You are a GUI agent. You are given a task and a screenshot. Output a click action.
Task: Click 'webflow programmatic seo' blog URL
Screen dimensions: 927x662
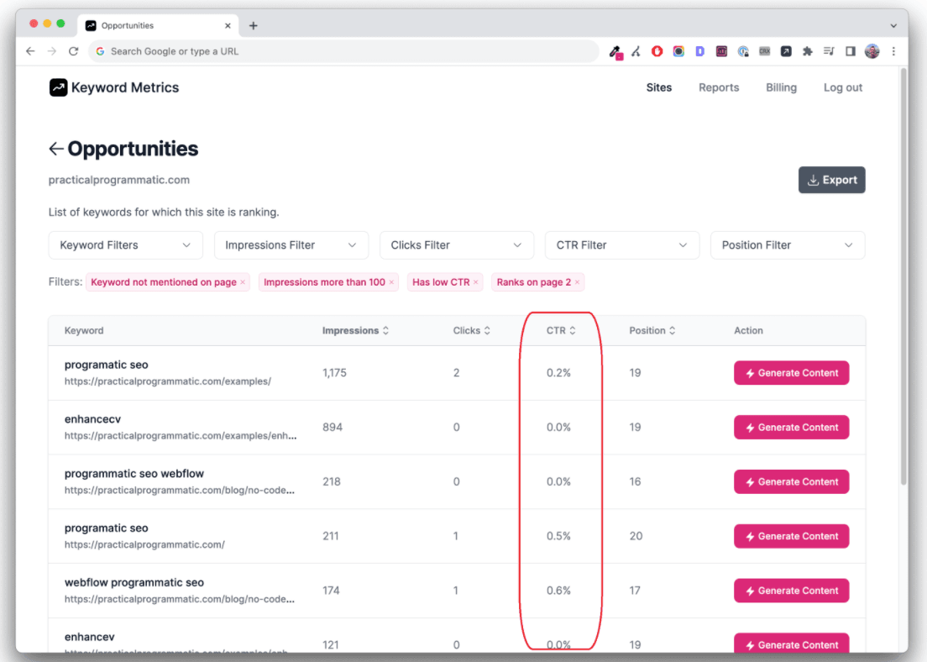pyautogui.click(x=179, y=599)
